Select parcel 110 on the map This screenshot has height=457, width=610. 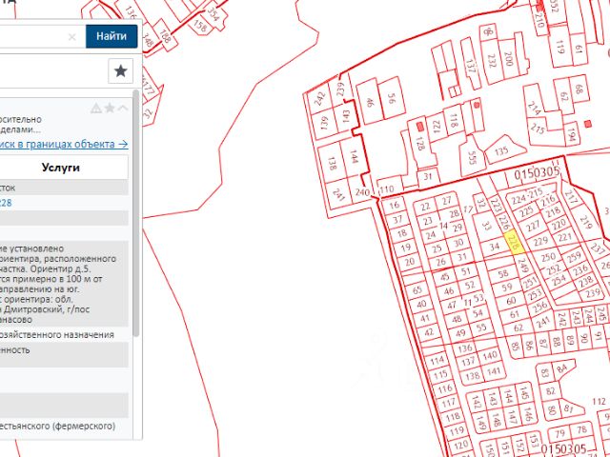point(387,189)
